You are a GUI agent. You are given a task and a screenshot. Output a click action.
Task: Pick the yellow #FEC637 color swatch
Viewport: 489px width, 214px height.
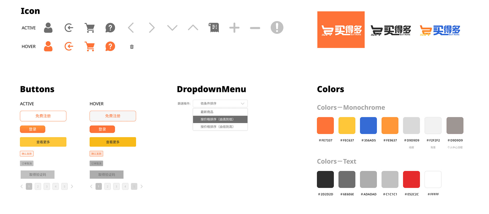[347, 125]
